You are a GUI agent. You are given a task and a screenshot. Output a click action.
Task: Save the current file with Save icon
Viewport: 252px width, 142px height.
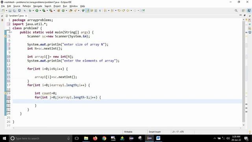coord(10,11)
